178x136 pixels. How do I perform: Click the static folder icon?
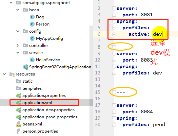[x=19, y=81]
